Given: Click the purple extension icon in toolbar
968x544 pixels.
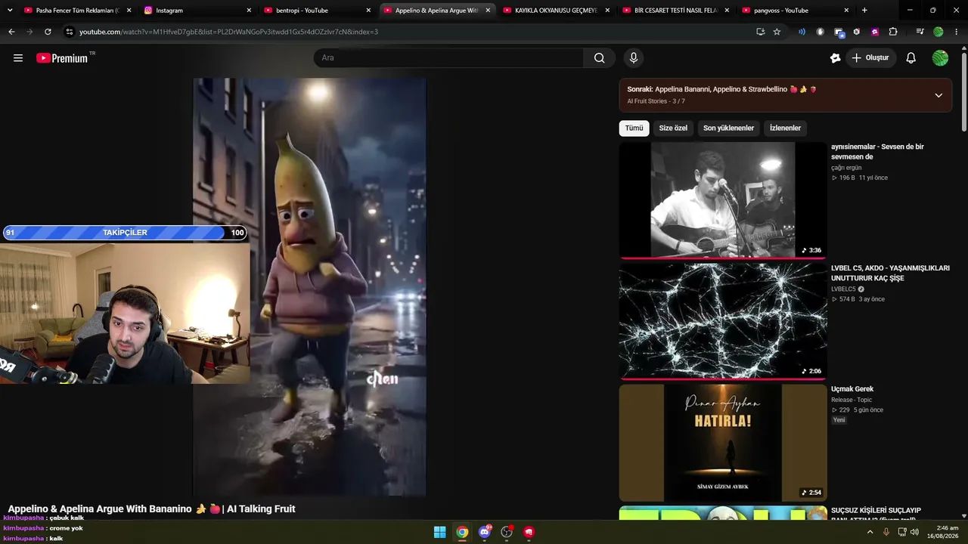Looking at the screenshot, I should point(875,32).
